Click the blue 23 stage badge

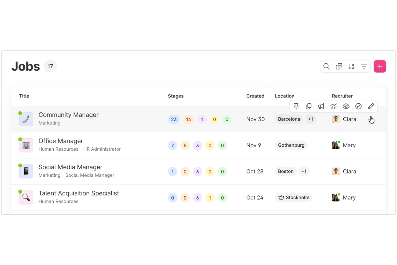coord(174,119)
